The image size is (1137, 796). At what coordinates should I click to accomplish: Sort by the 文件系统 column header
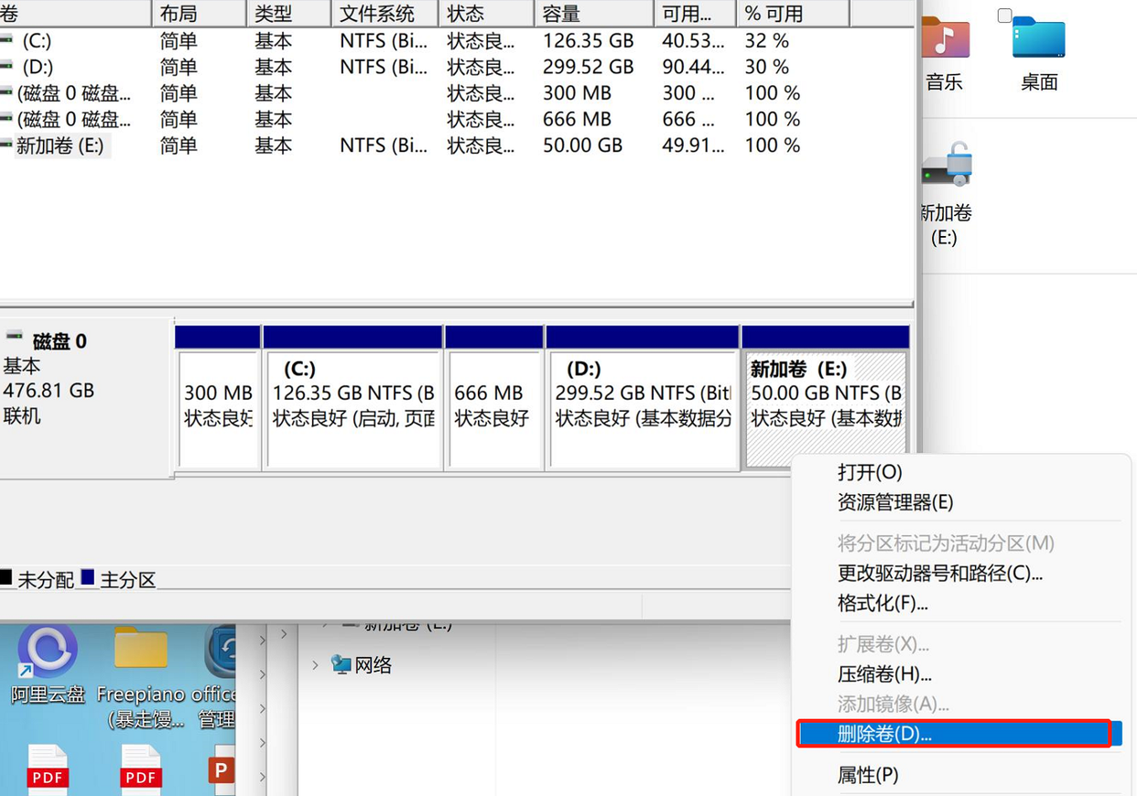click(x=385, y=14)
